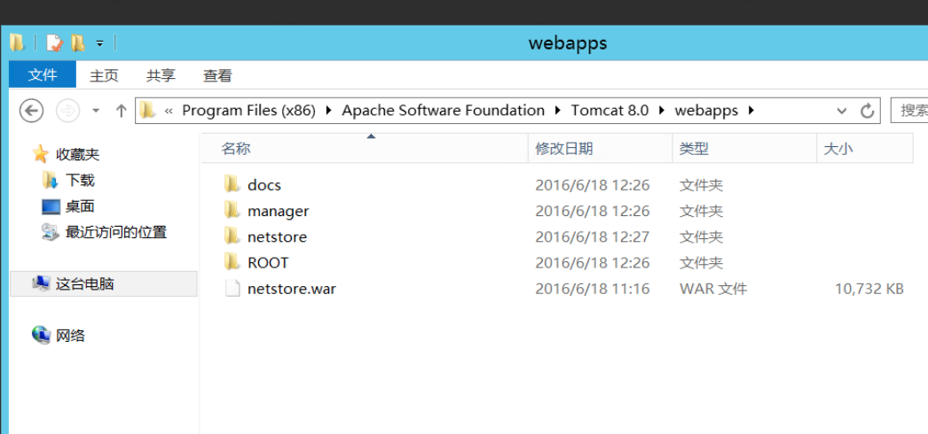Click the WAR 文件 type cell
This screenshot has height=434, width=928.
click(x=713, y=289)
